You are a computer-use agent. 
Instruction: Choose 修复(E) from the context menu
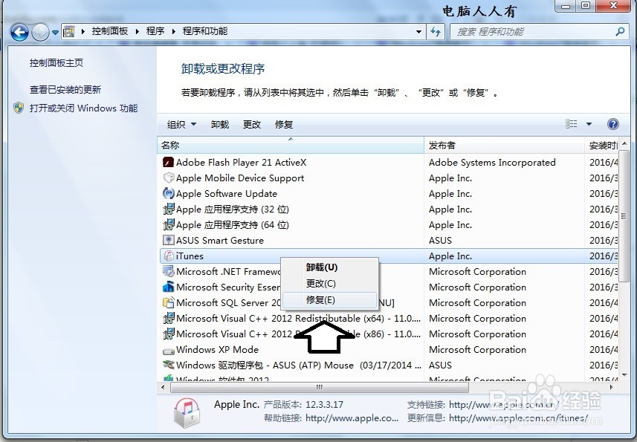pyautogui.click(x=329, y=300)
